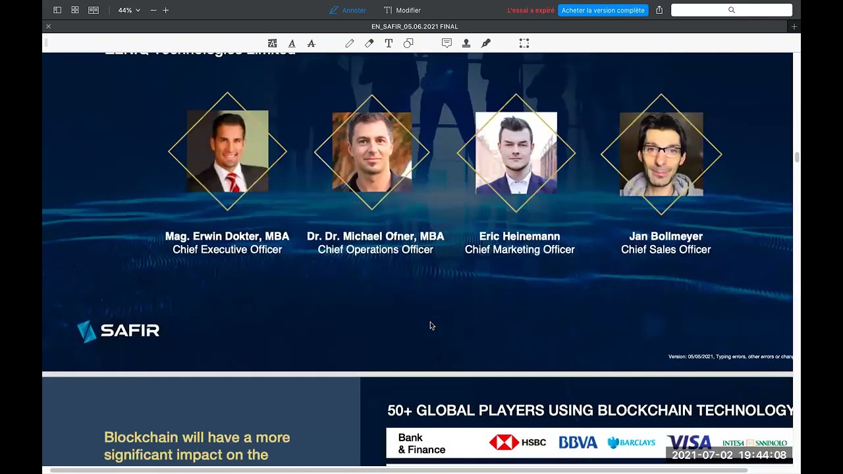Viewport: 843px width, 474px height.
Task: Click the Barclays logo
Action: click(631, 442)
